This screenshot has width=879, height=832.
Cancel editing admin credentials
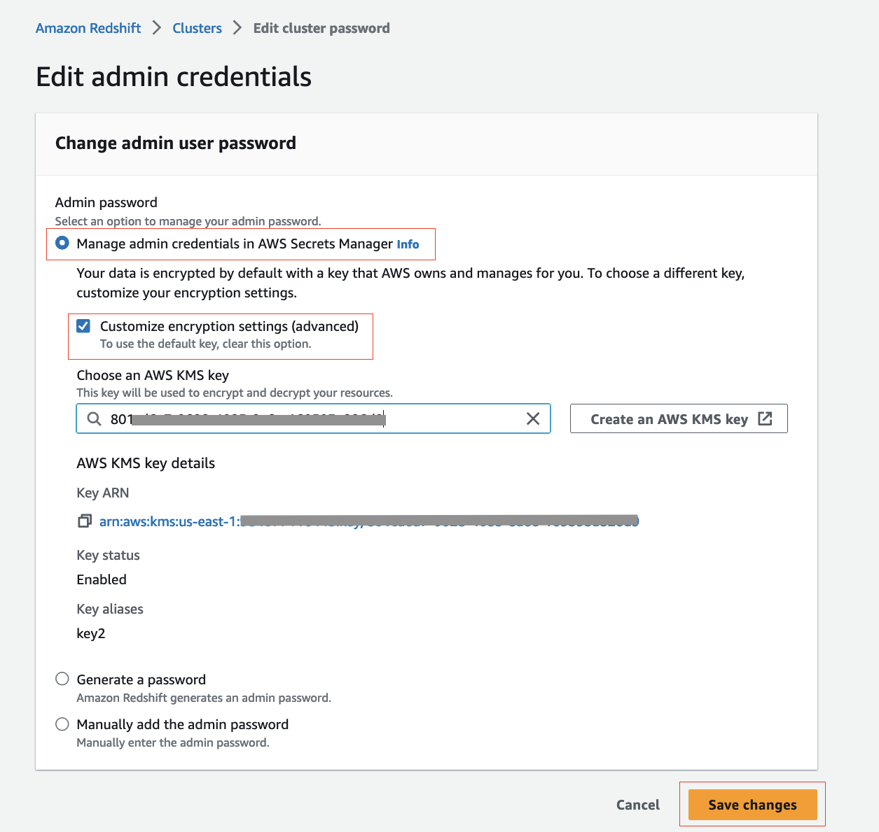637,805
